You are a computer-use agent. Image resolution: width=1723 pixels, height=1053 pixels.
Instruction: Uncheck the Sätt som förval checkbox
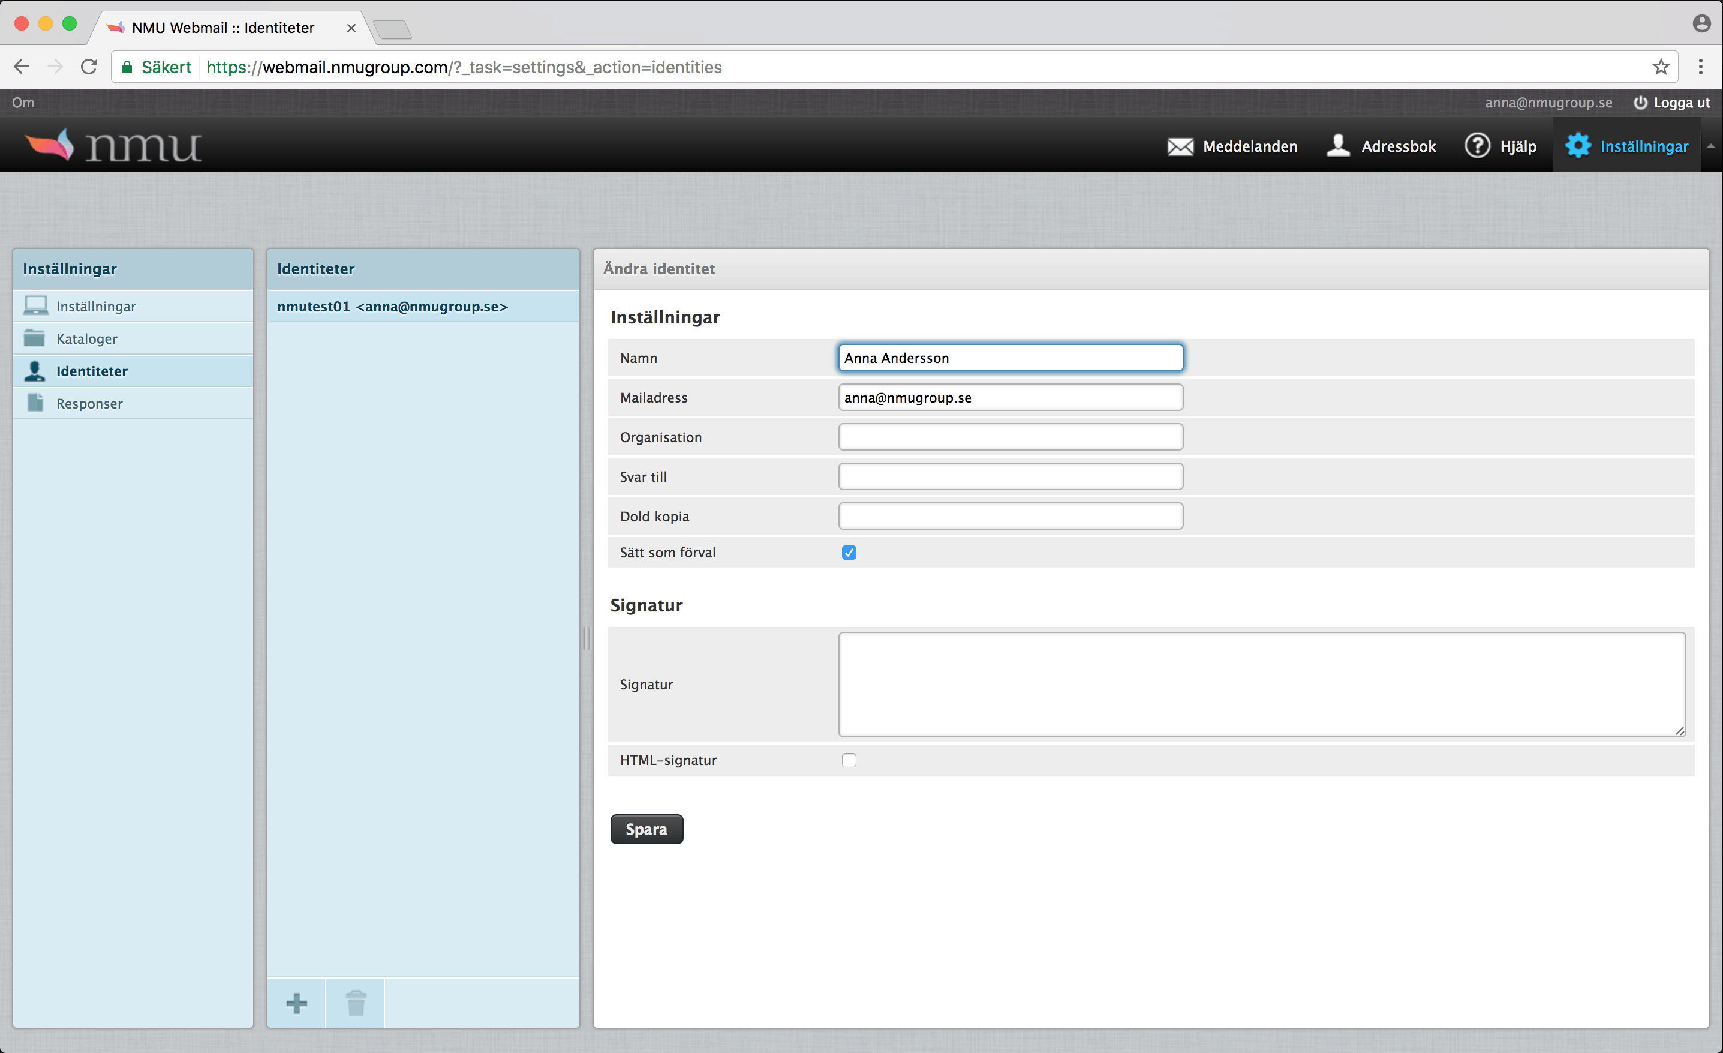(x=849, y=553)
